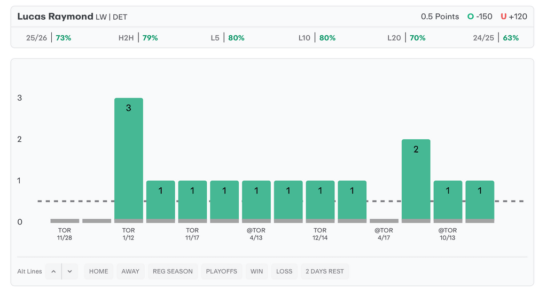547x296 pixels.
Task: Click the 3-point bar for TOR 1/12
Action: click(x=129, y=160)
